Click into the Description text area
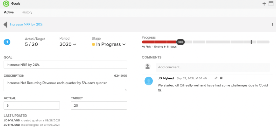The height and width of the screenshot is (131, 276). 65,85
